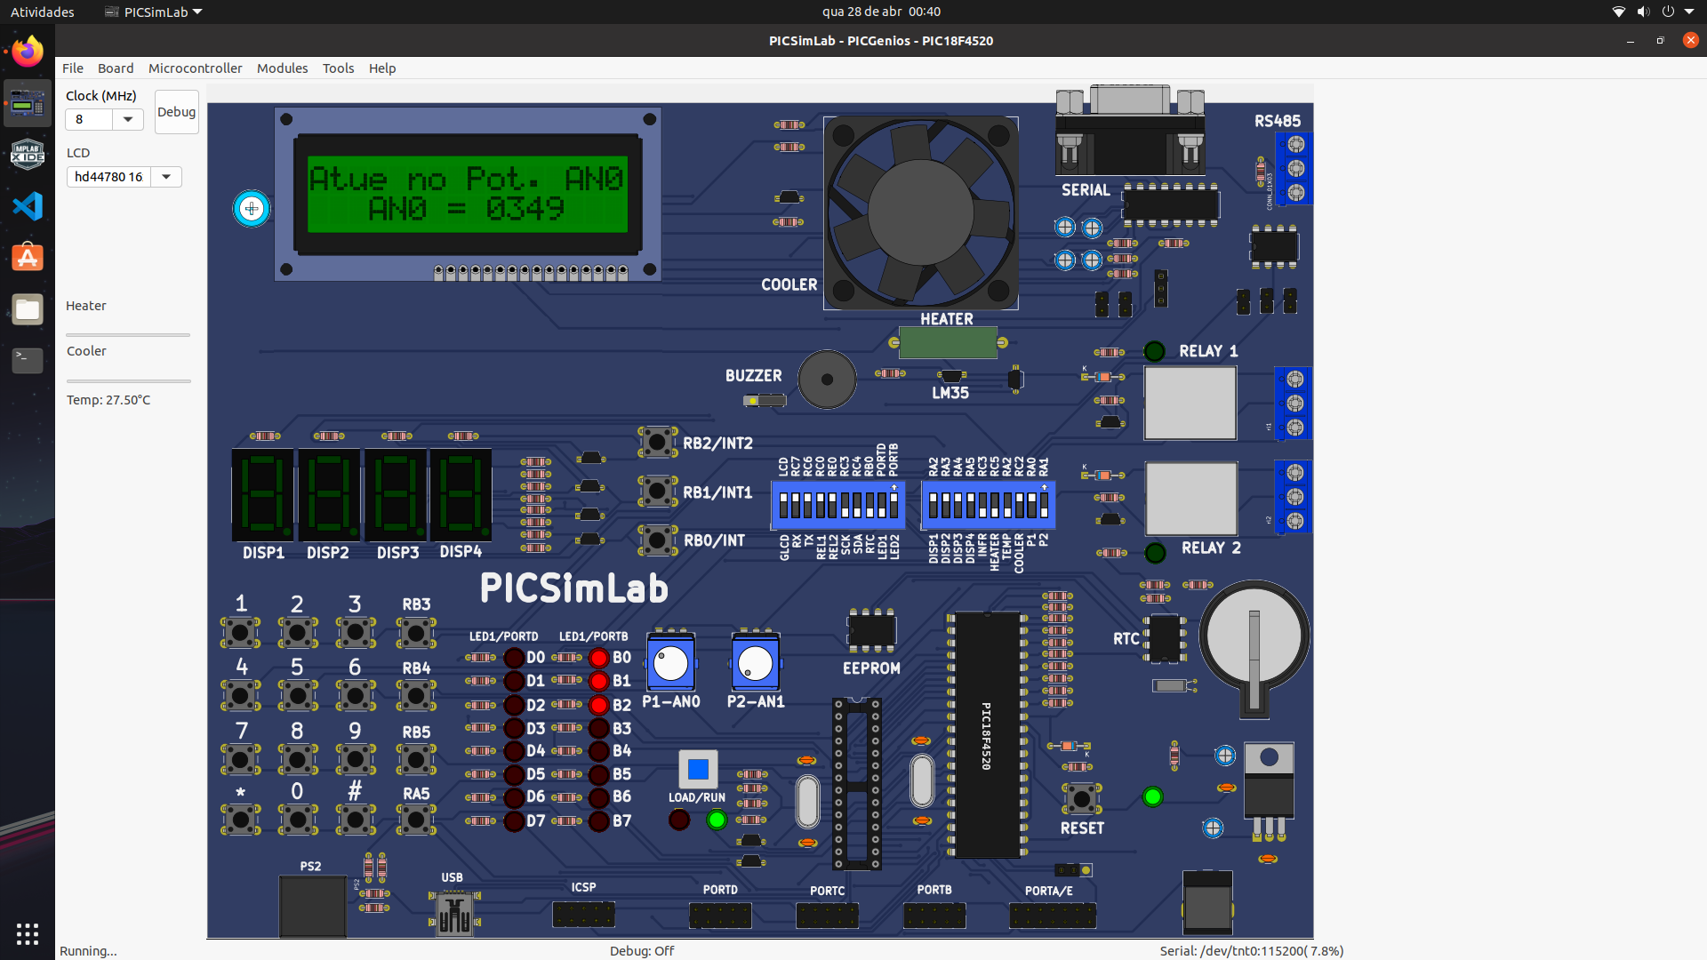Open Files from the dock
The image size is (1707, 960).
tap(28, 309)
